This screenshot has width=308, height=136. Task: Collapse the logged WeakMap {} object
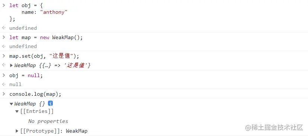11,104
